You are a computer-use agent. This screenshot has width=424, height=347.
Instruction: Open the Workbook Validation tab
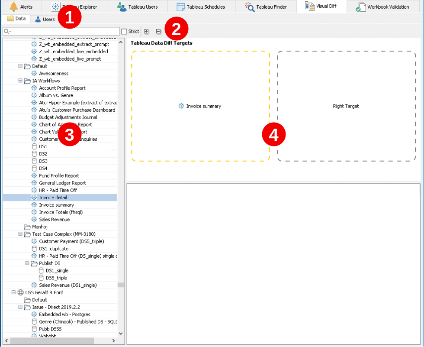tap(382, 7)
